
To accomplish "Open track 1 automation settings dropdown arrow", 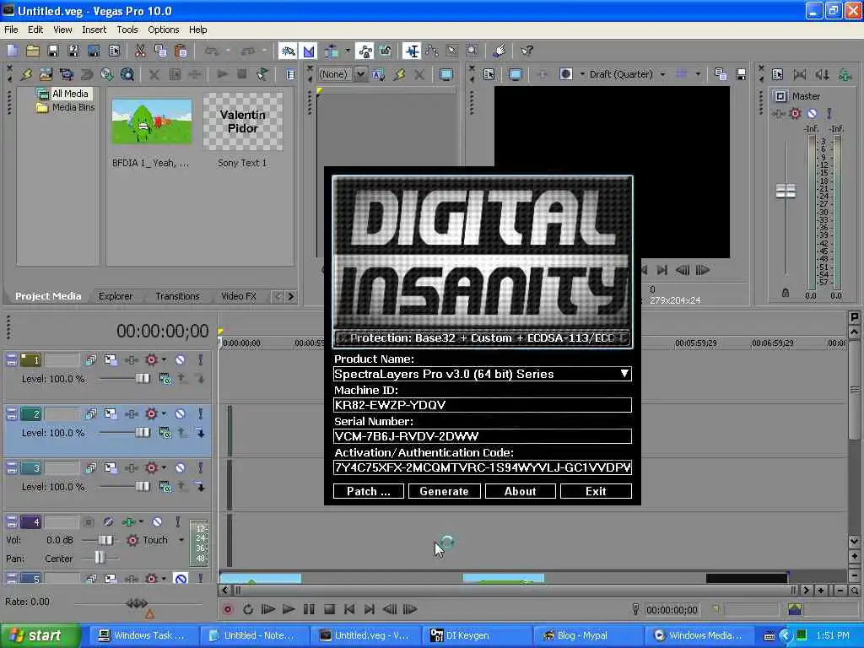I will pyautogui.click(x=164, y=359).
